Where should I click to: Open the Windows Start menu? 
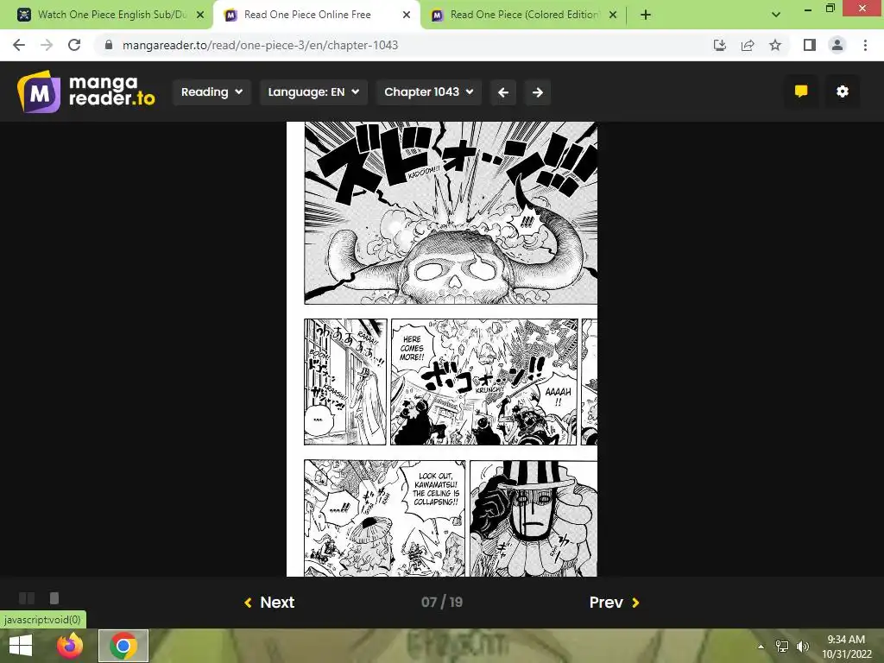21,646
